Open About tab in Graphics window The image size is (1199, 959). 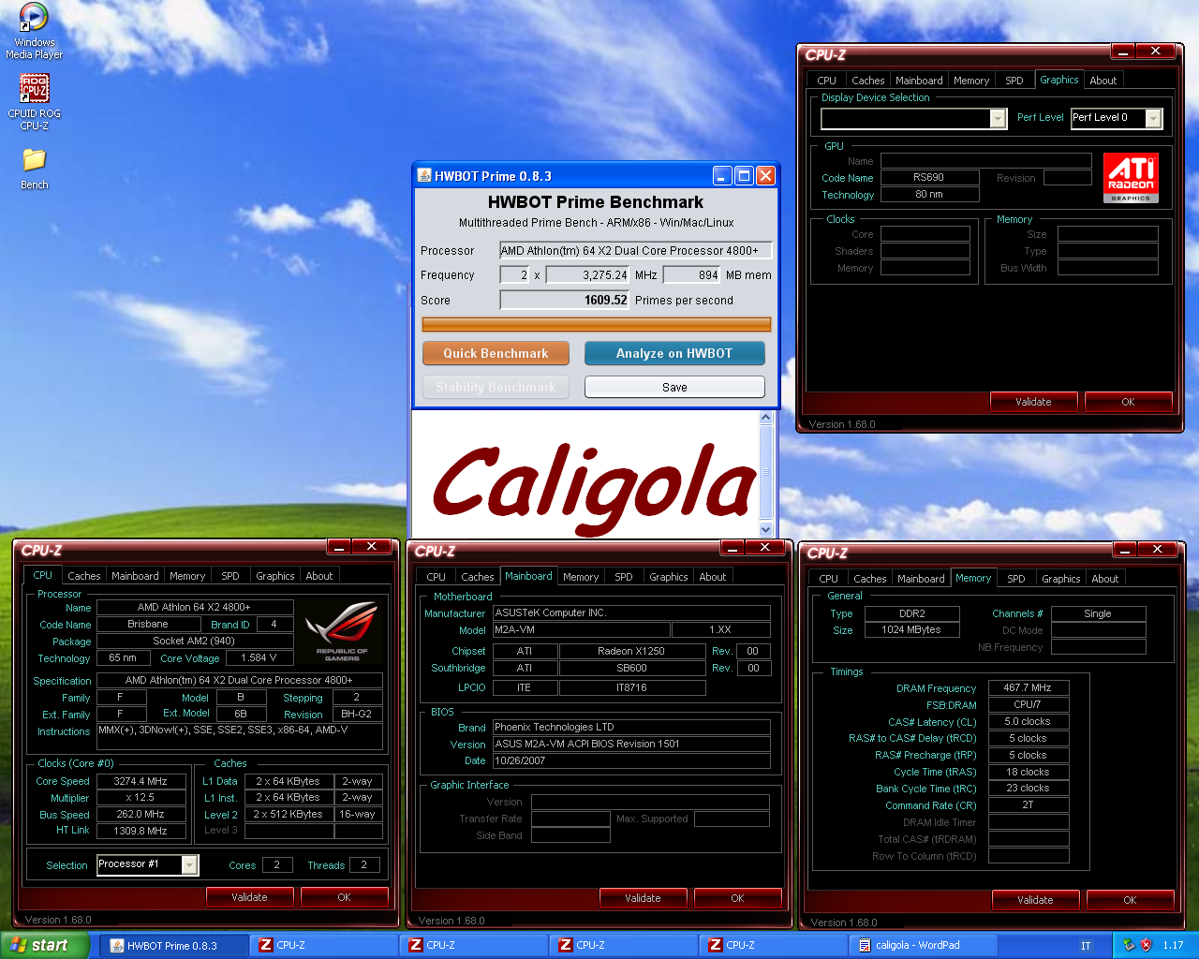pos(1103,81)
